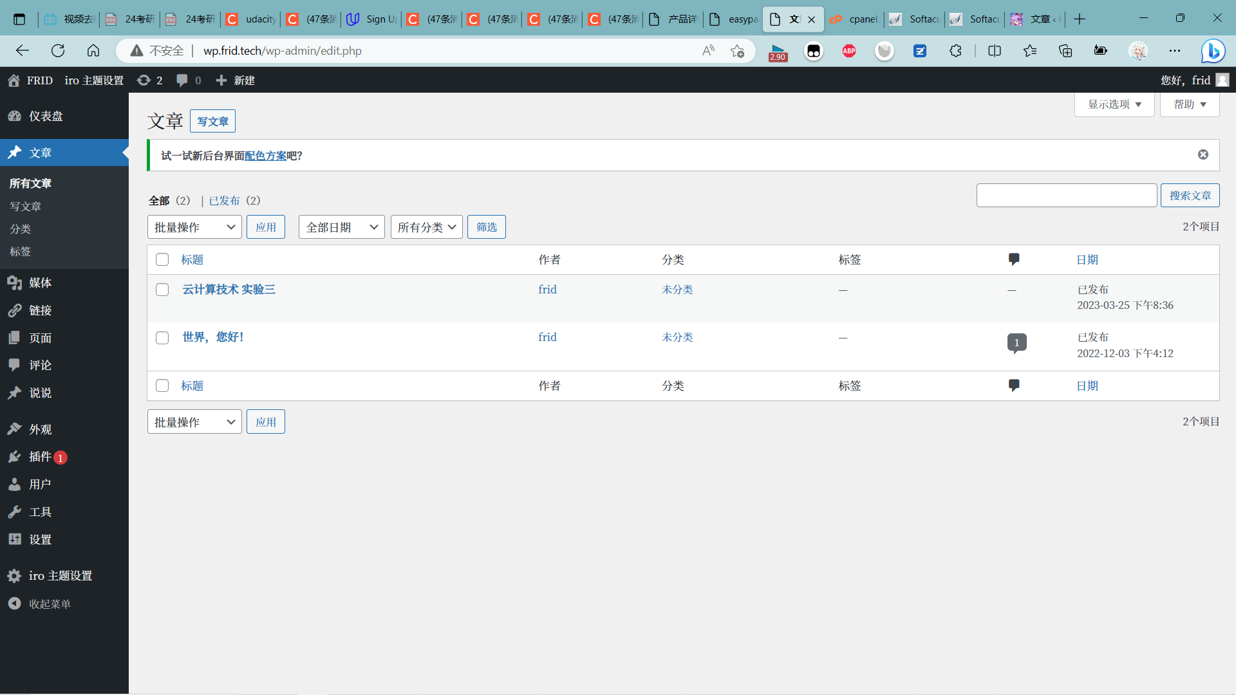Image resolution: width=1236 pixels, height=695 pixels.
Task: Dismiss the color scheme notice
Action: 1203,154
